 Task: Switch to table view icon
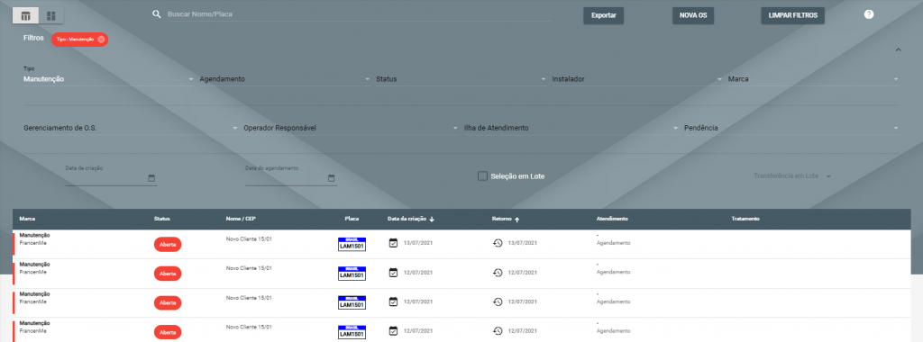pos(25,16)
